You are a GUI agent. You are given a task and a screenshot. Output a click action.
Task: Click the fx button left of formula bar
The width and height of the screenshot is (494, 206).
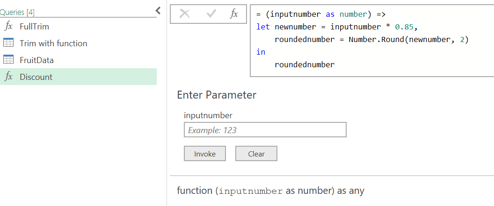[234, 14]
